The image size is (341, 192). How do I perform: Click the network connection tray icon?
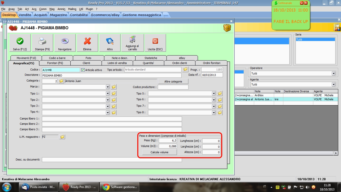click(302, 187)
